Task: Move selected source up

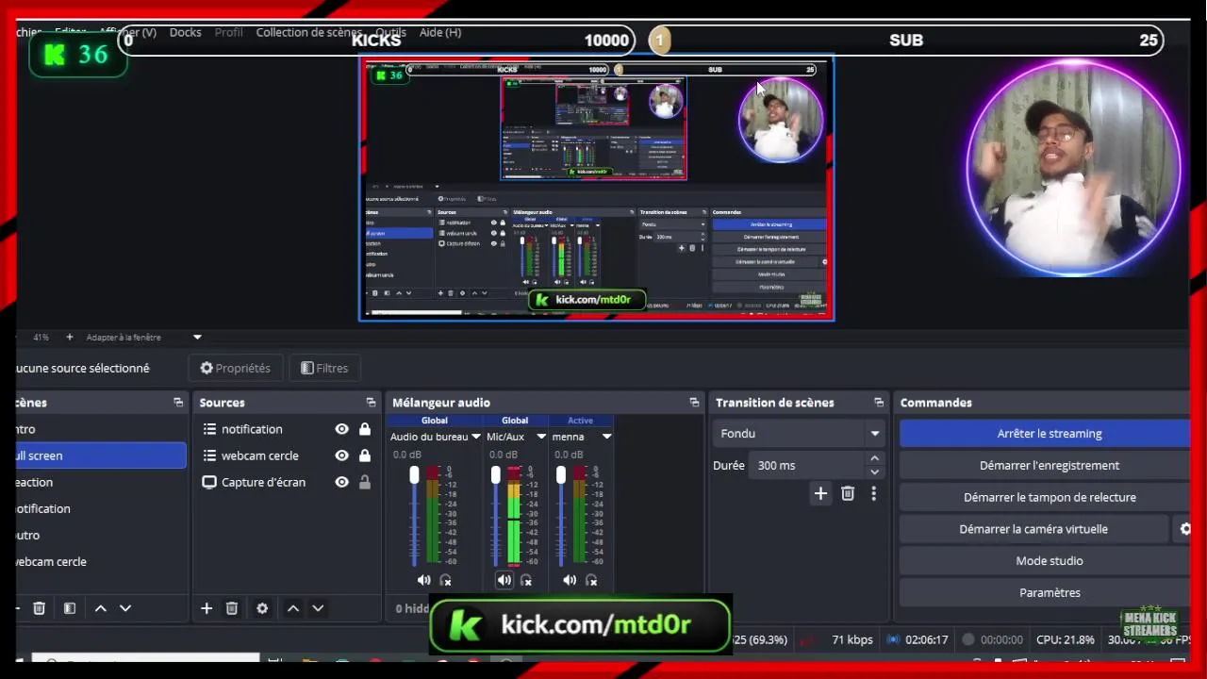Action: [293, 608]
